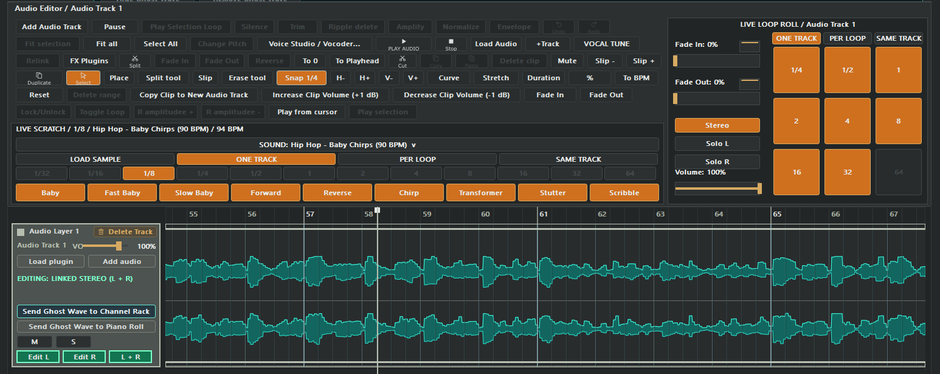Click the Add Audio Track button
This screenshot has height=374, width=940.
(x=52, y=27)
